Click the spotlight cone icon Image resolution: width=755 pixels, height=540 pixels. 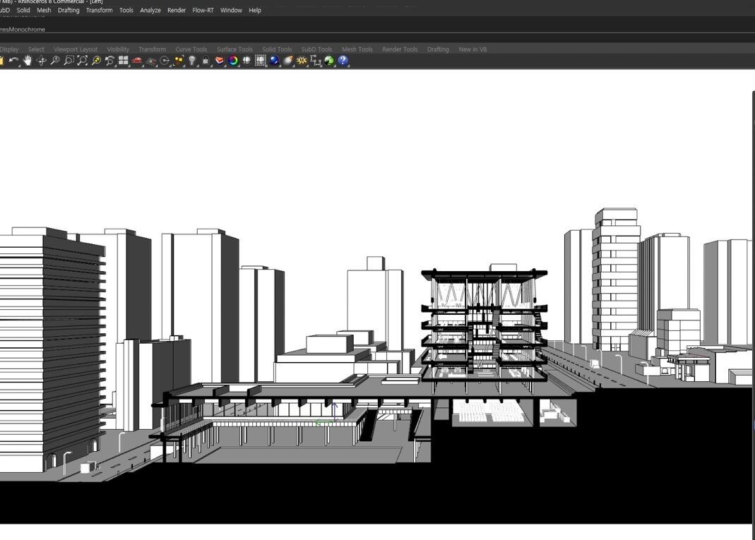tap(288, 61)
